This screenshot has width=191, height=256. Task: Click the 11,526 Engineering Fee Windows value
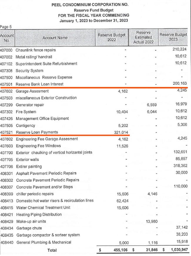[x=122, y=146]
